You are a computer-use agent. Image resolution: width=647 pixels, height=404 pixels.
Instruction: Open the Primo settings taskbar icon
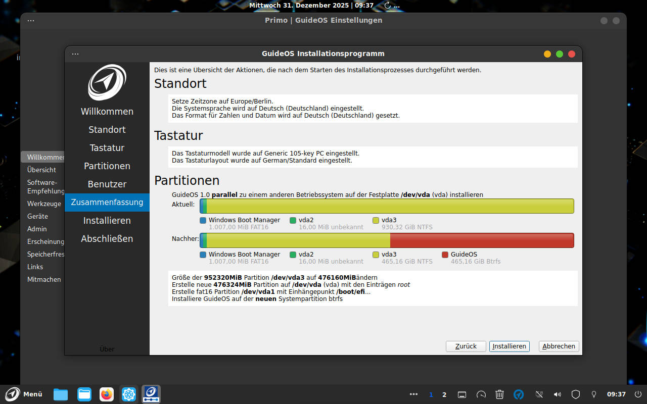coord(129,394)
